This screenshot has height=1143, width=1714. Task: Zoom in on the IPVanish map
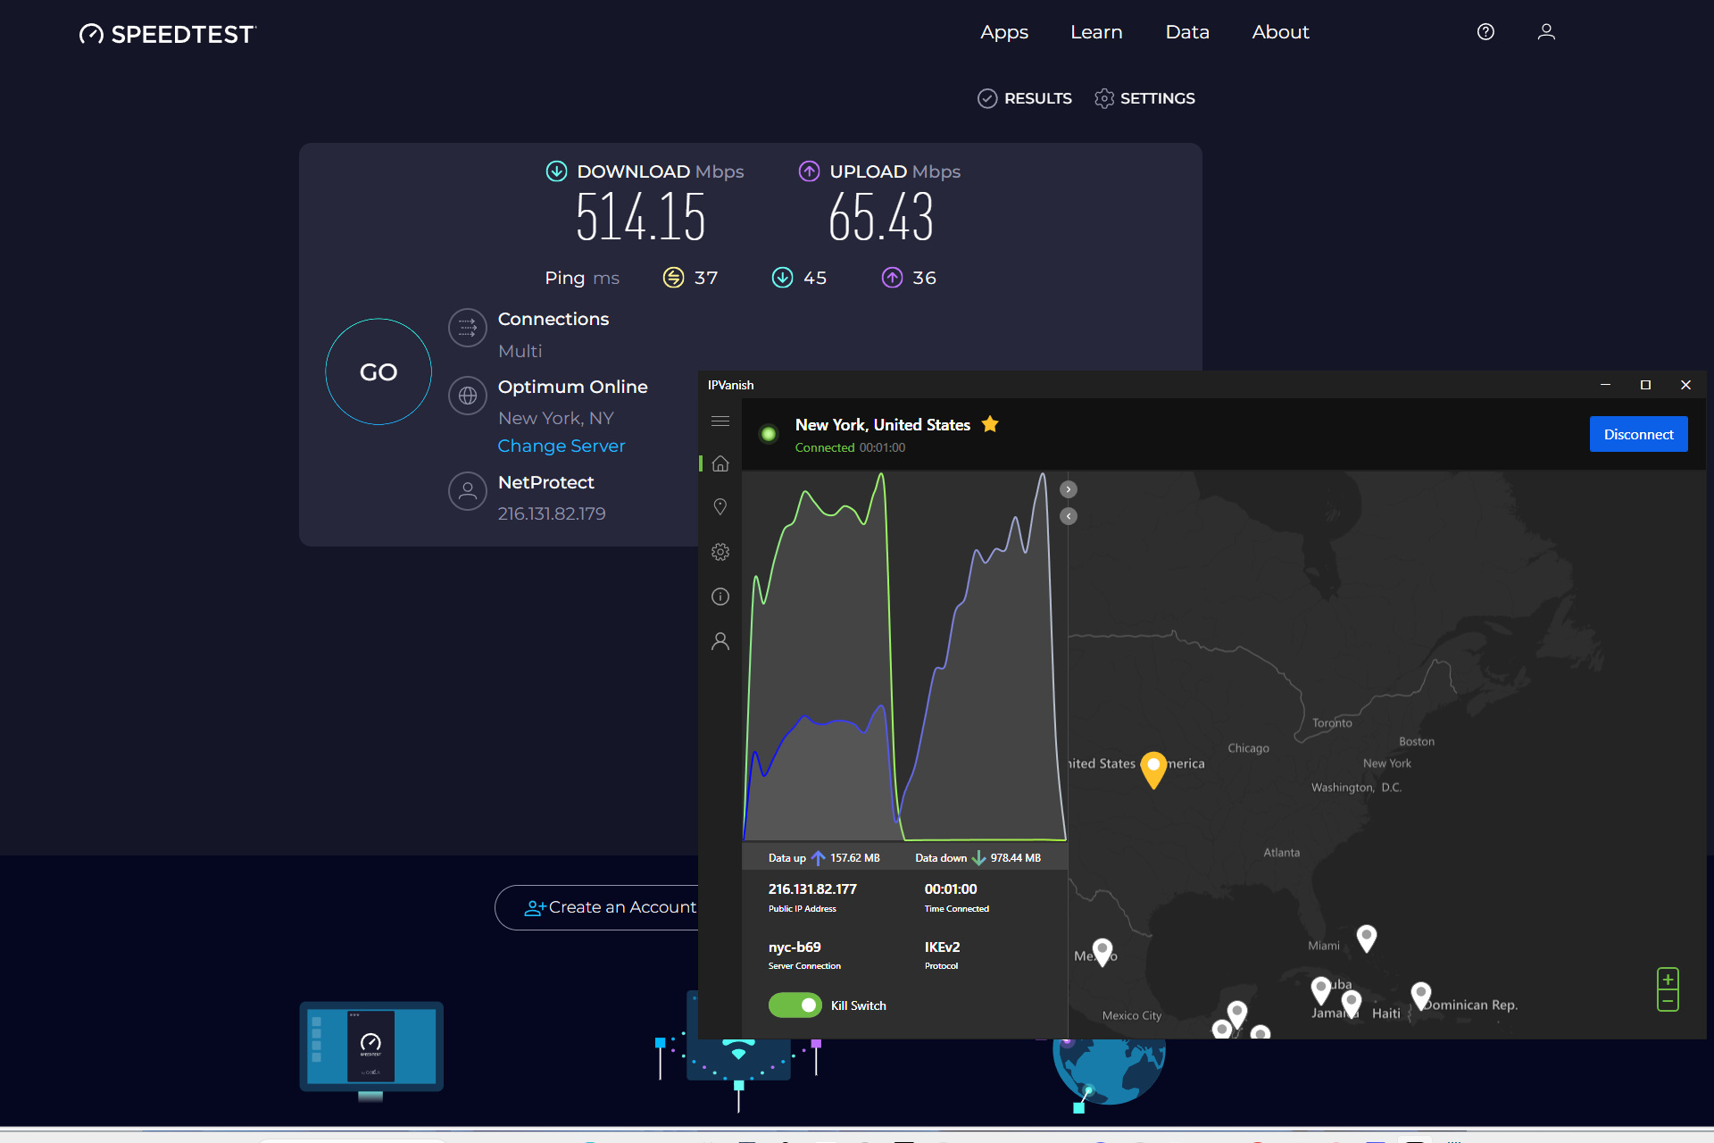(x=1668, y=979)
